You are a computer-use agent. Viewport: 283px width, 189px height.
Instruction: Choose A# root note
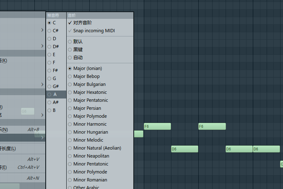pyautogui.click(x=56, y=102)
